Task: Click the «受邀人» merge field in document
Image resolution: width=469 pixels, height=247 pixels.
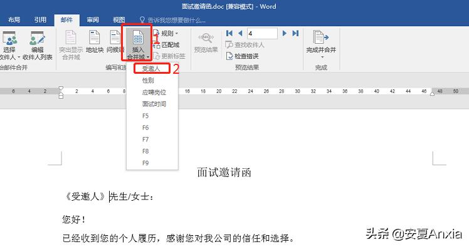Action: (85, 196)
